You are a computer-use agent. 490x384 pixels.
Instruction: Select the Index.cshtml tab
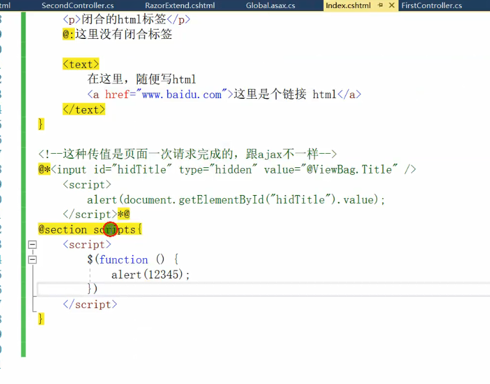(x=348, y=6)
